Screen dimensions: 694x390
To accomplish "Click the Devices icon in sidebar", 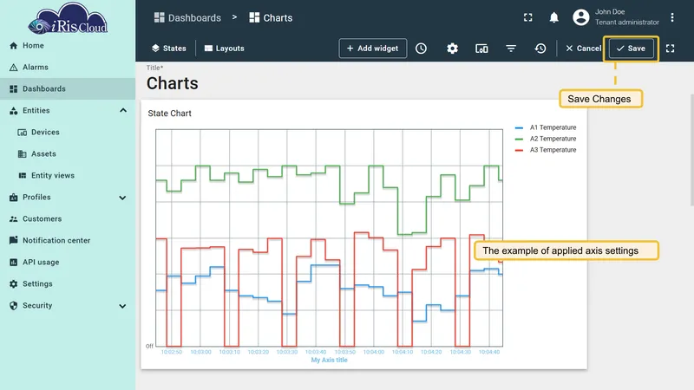I will click(x=23, y=133).
